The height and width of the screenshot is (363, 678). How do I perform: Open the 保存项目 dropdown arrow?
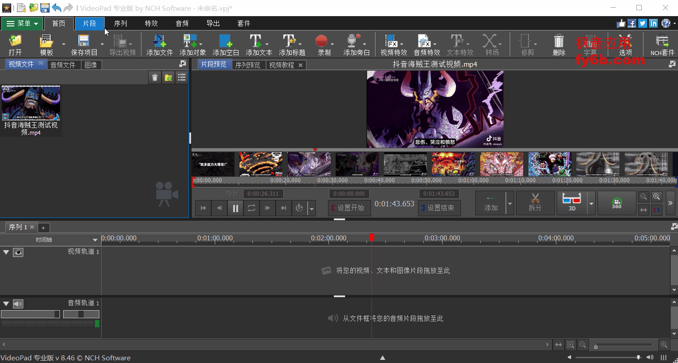pyautogui.click(x=102, y=44)
